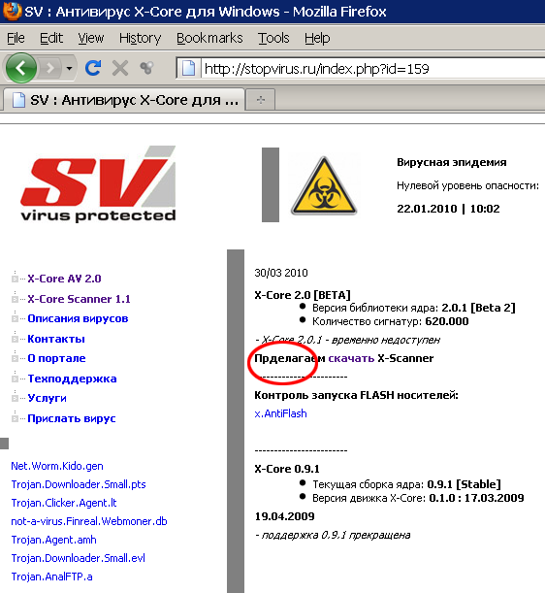Open the Trojan.Agent.amh description
The image size is (545, 593).
point(53,540)
